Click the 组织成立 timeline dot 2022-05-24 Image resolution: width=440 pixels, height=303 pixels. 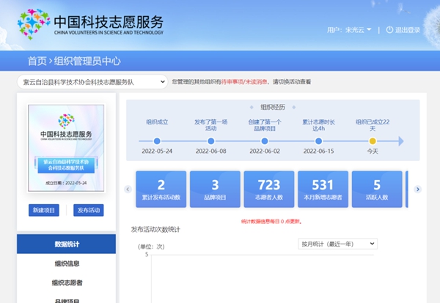(157, 141)
